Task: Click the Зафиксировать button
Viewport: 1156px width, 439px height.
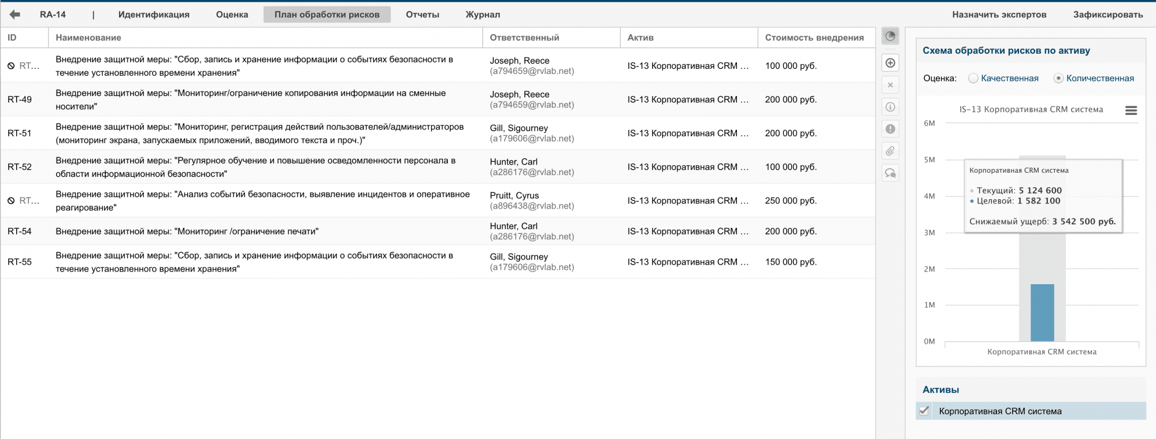Action: 1108,14
